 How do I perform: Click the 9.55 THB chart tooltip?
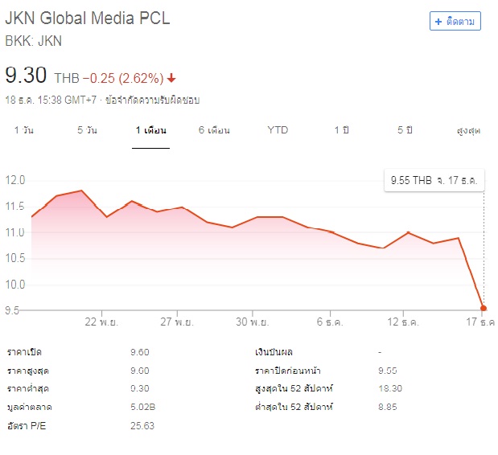(433, 181)
